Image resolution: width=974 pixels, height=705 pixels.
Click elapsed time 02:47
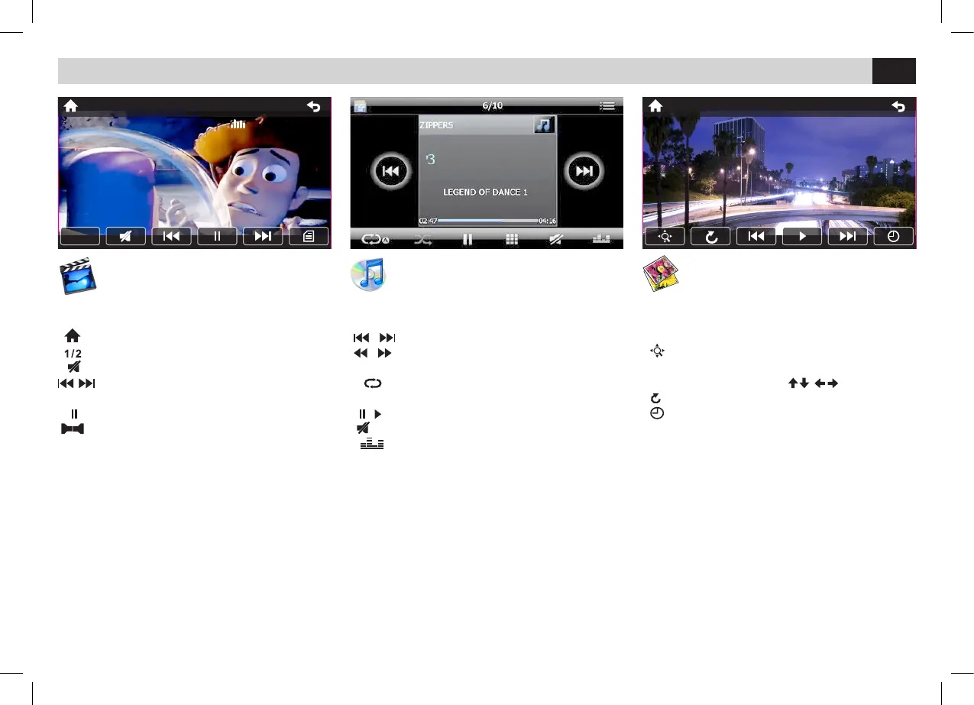point(428,221)
